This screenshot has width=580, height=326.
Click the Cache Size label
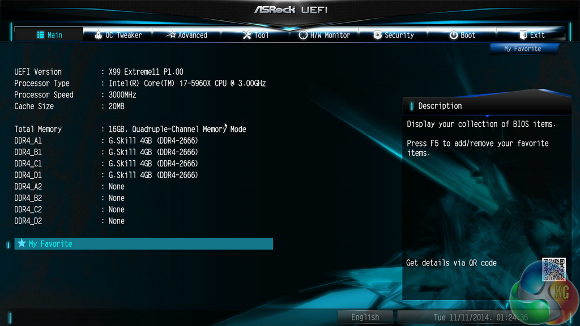point(34,106)
